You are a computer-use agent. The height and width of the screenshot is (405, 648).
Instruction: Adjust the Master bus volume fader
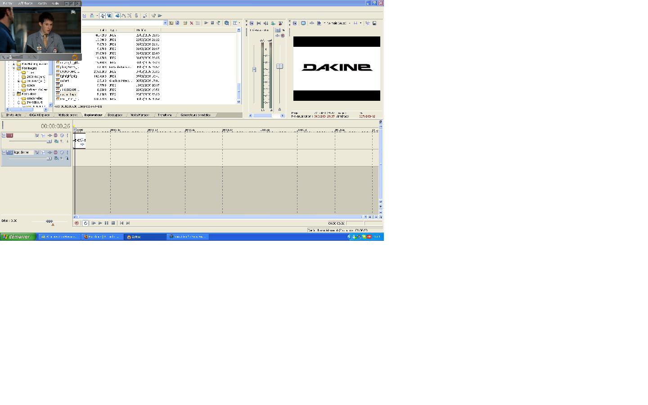(x=279, y=66)
